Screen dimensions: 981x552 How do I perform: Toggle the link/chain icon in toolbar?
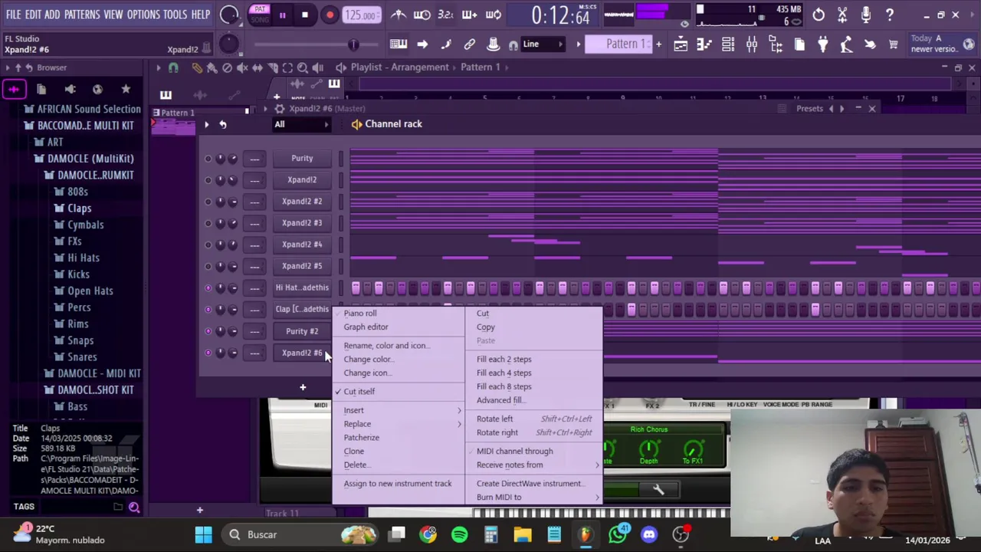click(x=470, y=44)
